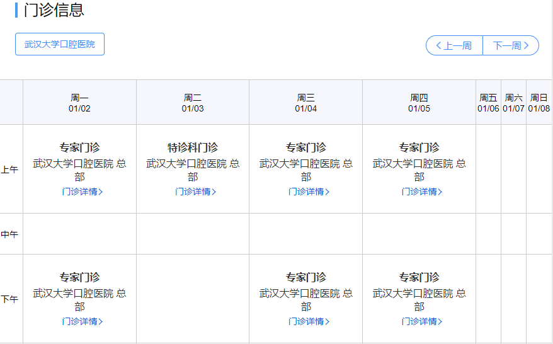Open Tuesday morning 门诊详情 link
Viewport: 553px width, 344px height.
(x=195, y=192)
